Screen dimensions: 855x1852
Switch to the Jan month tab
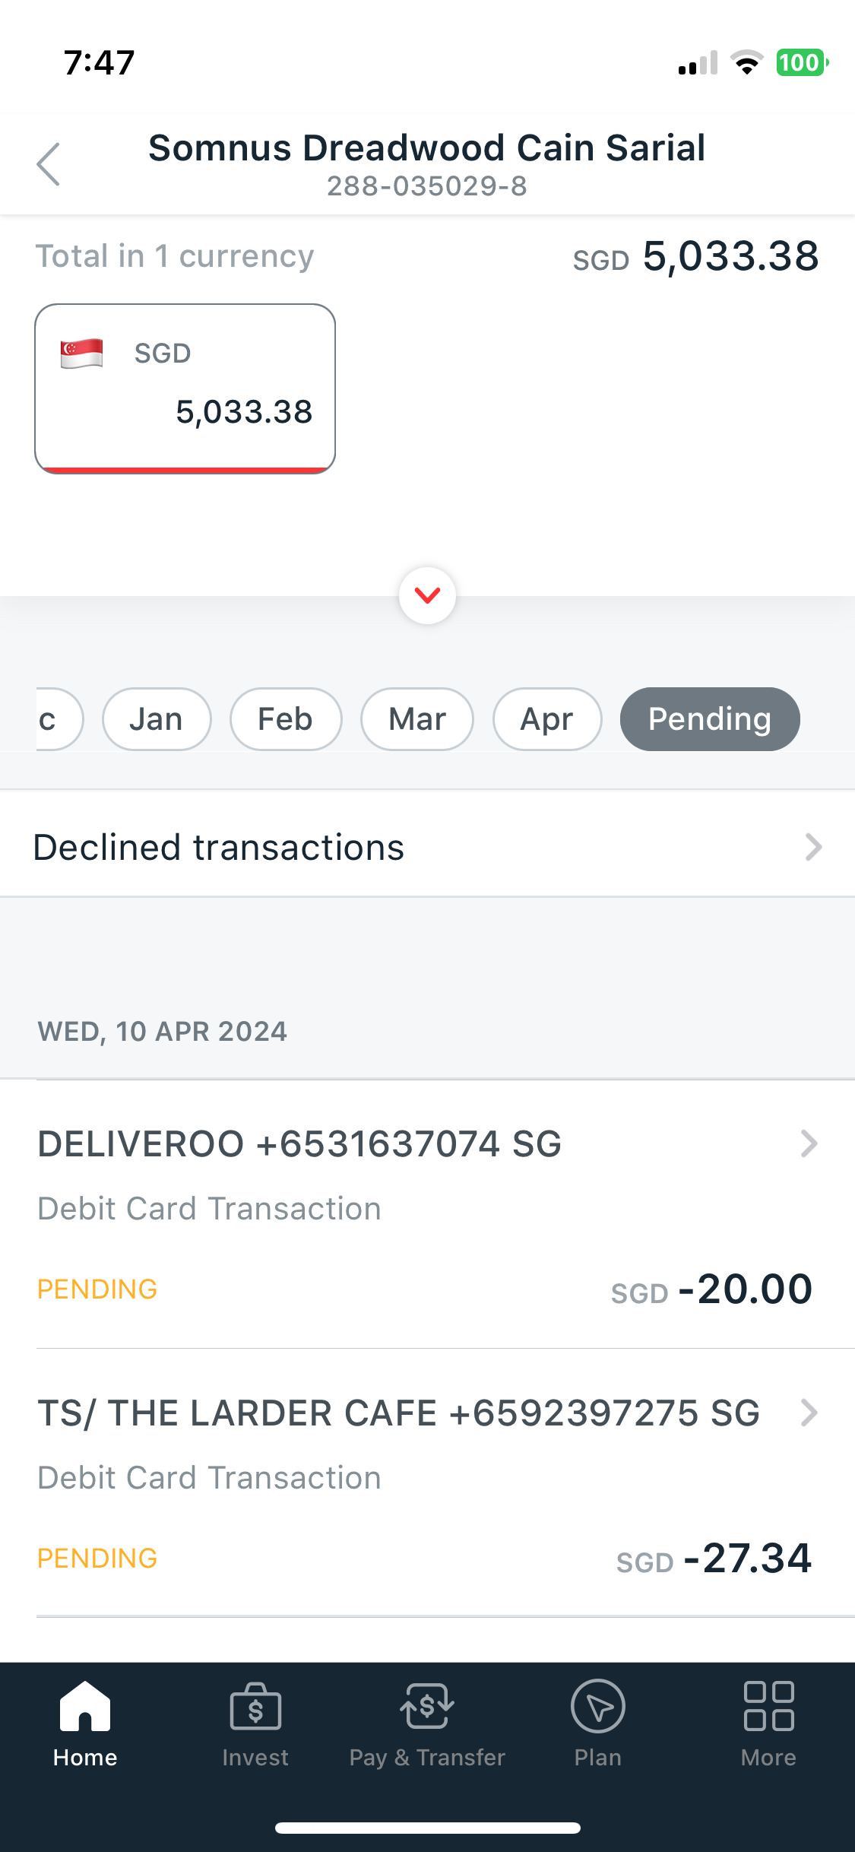157,719
